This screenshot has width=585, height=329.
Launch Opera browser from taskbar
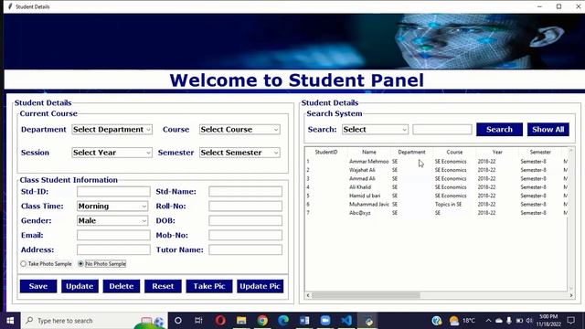click(x=220, y=321)
